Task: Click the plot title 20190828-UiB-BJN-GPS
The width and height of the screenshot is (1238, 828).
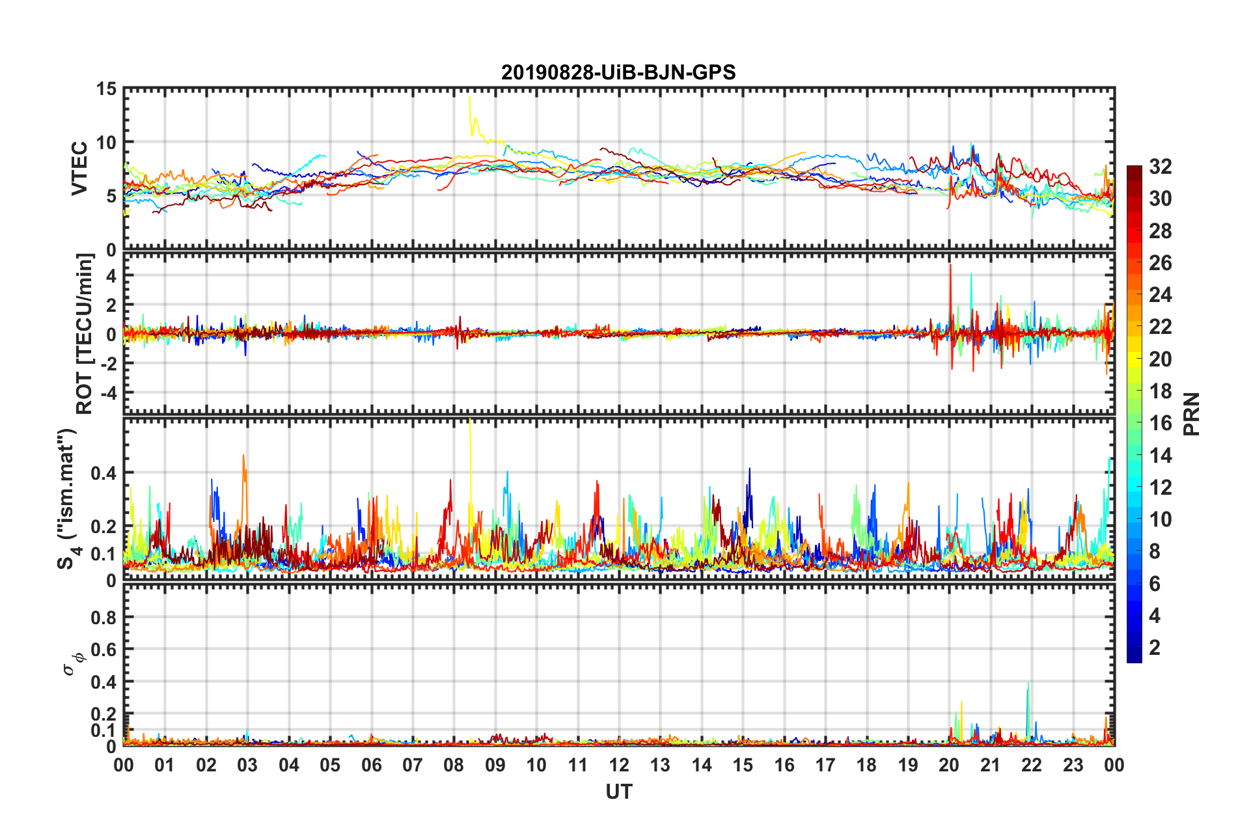Action: [618, 72]
